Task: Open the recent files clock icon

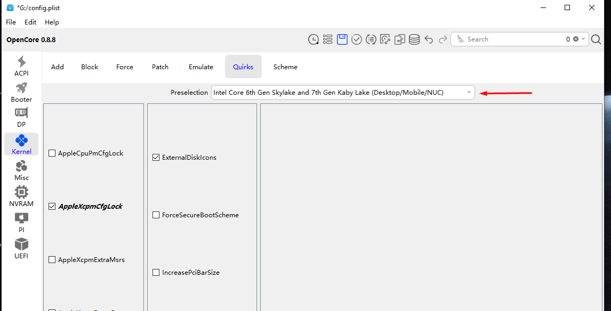Action: pos(313,39)
